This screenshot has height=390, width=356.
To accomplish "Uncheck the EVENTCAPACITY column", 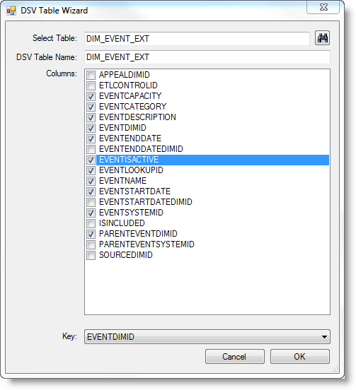I will click(x=91, y=96).
